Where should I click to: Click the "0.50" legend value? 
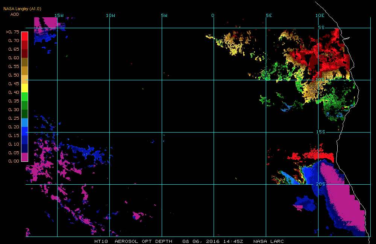click(14, 75)
